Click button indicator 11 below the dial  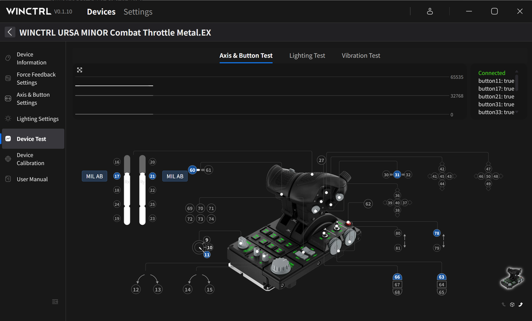pyautogui.click(x=207, y=255)
